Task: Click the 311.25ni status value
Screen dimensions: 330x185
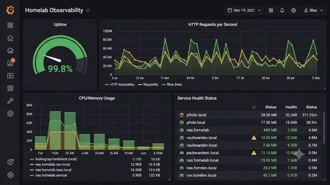Action: tap(309, 115)
